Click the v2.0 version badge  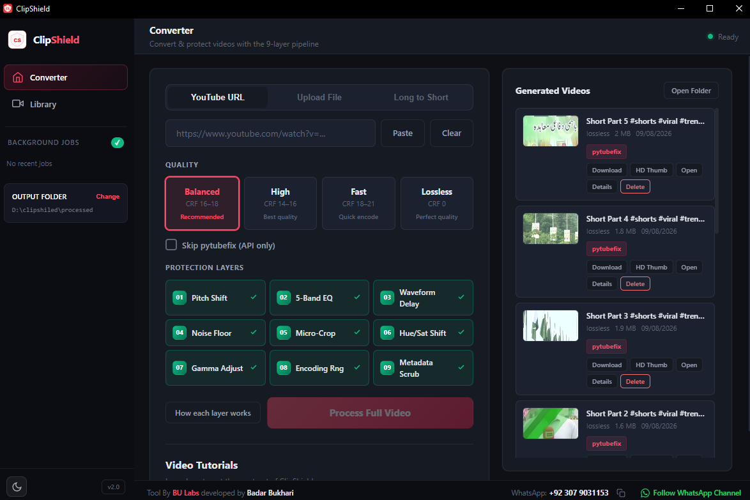113,487
